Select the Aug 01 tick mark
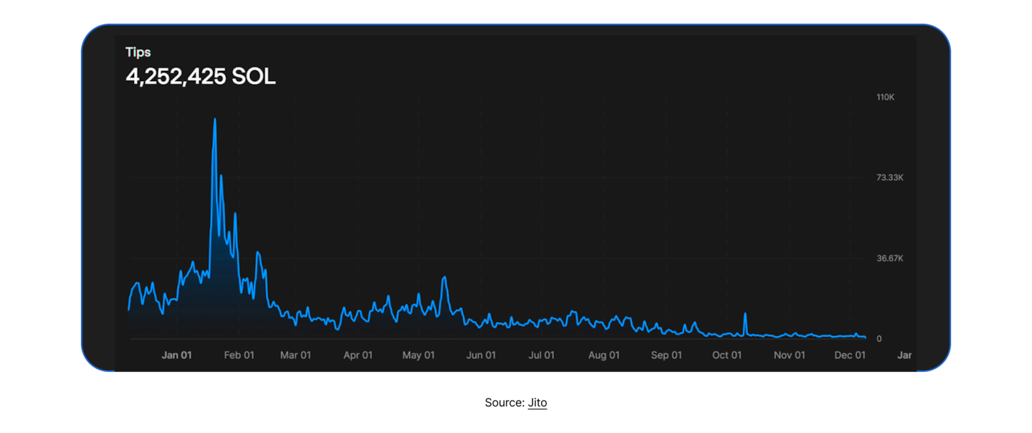Viewport: 1032px width, 433px height. tap(603, 355)
